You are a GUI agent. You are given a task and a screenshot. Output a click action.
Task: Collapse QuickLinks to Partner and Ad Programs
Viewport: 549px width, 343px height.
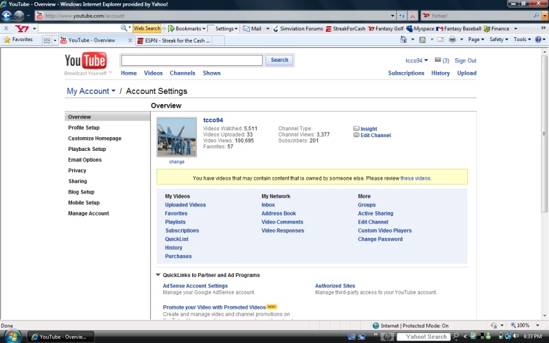pos(158,275)
